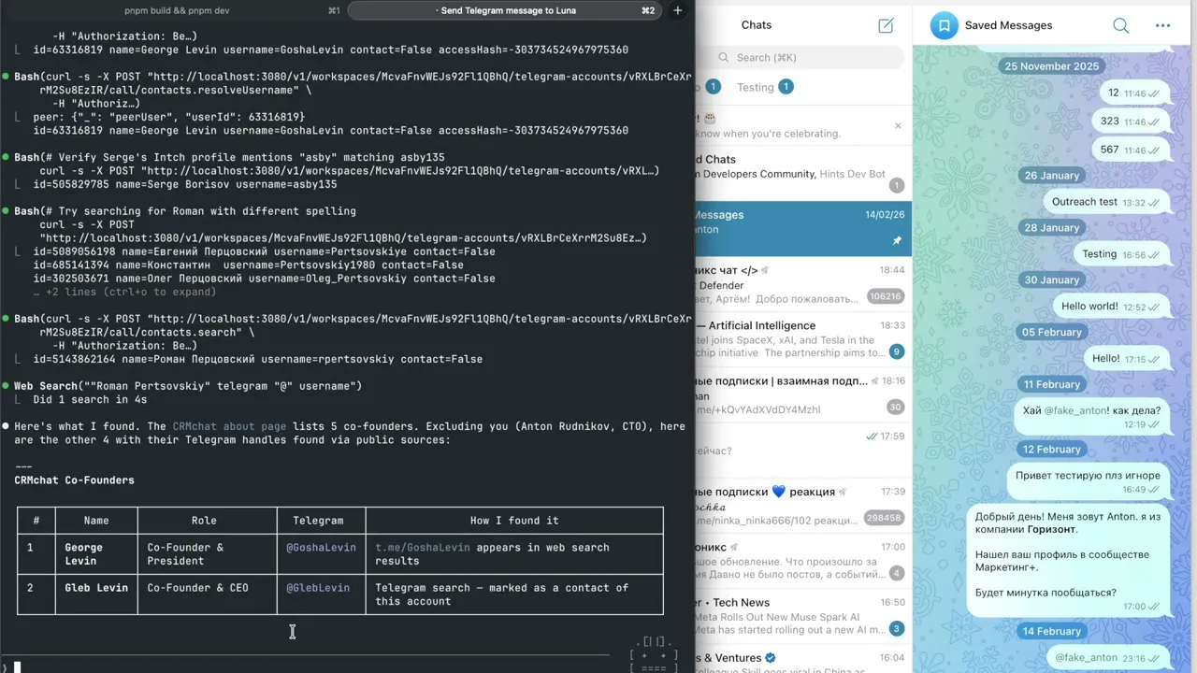The height and width of the screenshot is (673, 1197).
Task: Search within Saved Messages chat
Action: point(1120,25)
